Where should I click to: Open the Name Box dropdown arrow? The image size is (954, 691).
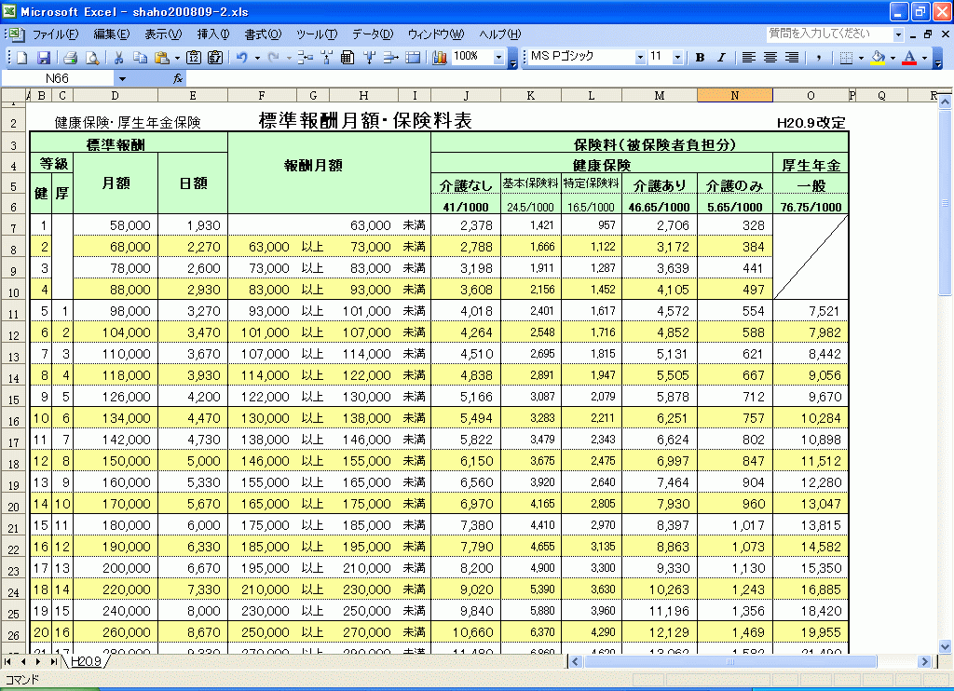tap(122, 78)
